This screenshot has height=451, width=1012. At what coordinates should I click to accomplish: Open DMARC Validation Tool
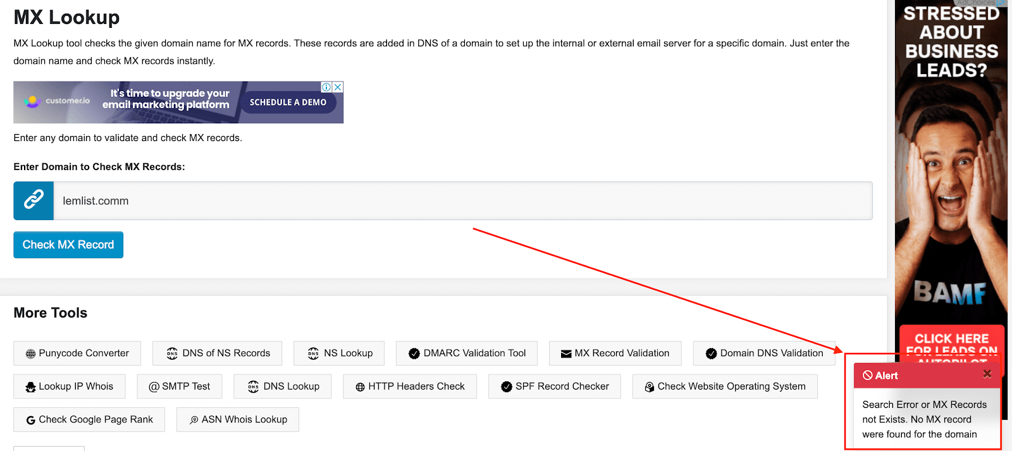click(x=467, y=353)
